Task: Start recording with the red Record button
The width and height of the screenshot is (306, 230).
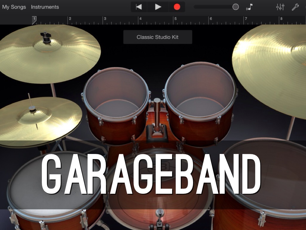Action: (177, 7)
